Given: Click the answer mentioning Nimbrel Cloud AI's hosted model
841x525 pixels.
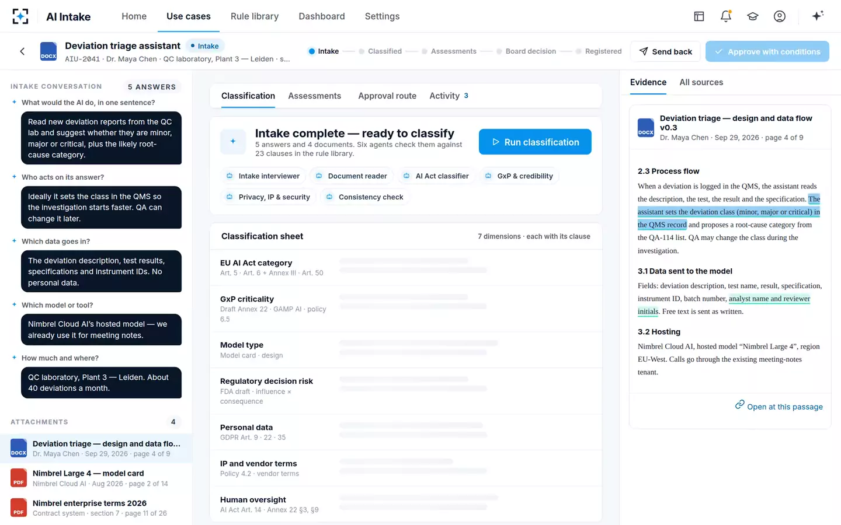Looking at the screenshot, I should (101, 330).
